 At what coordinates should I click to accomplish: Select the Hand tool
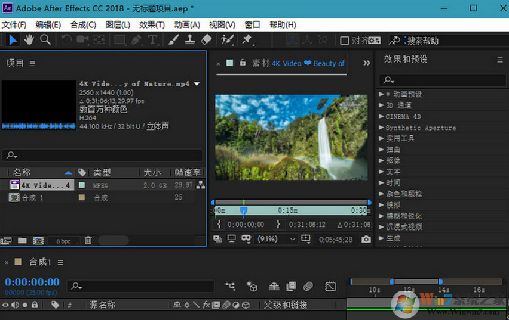(29, 40)
